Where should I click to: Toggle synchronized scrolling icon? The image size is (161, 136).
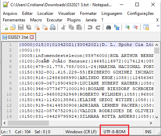click(146, 27)
